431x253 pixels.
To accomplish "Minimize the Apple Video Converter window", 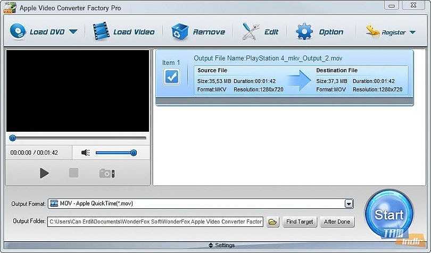I will pyautogui.click(x=392, y=5).
